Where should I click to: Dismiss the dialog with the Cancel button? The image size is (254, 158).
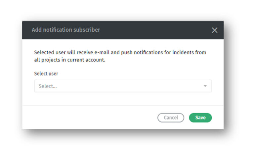[x=171, y=118]
